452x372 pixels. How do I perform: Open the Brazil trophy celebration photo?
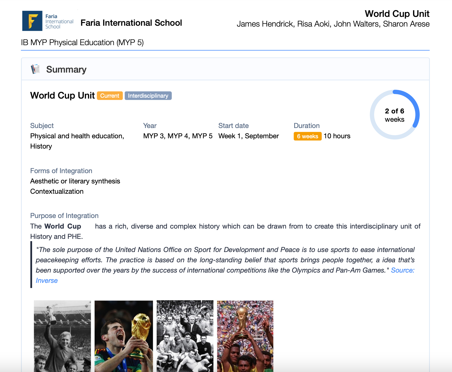pyautogui.click(x=245, y=336)
